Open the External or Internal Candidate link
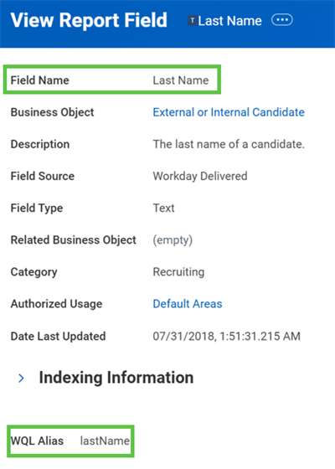335x469 pixels. [x=229, y=112]
